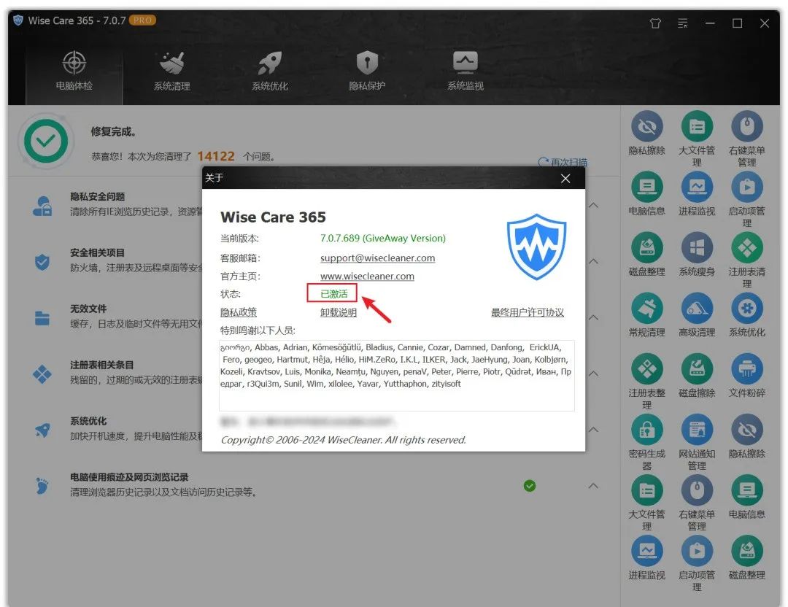Click version 7.0.7.689 (GiveAway Version) text
This screenshot has height=607, width=788.
pyautogui.click(x=383, y=238)
